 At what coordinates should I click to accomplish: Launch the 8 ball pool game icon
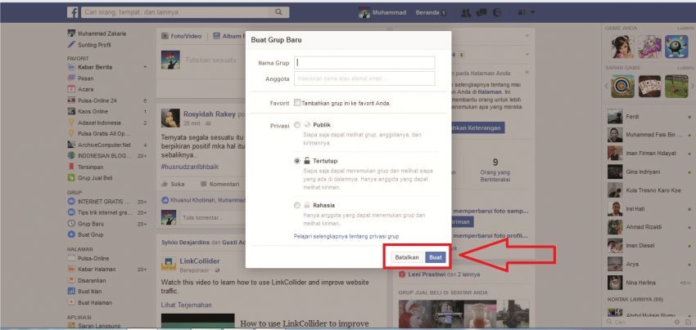(x=676, y=47)
